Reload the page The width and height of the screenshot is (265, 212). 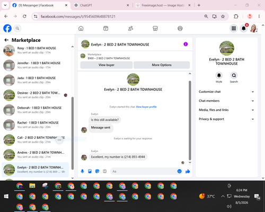click(x=24, y=16)
